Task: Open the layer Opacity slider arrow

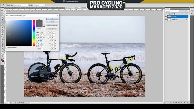Action: (x=189, y=11)
